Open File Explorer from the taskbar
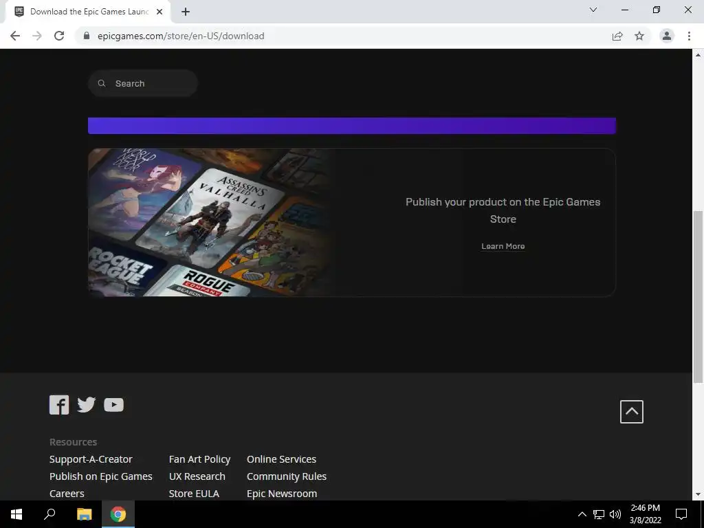This screenshot has width=704, height=528. pyautogui.click(x=84, y=514)
